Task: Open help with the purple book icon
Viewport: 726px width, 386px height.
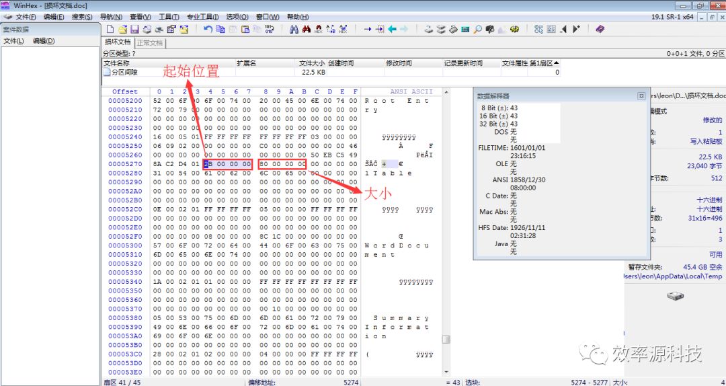Action: (x=600, y=29)
